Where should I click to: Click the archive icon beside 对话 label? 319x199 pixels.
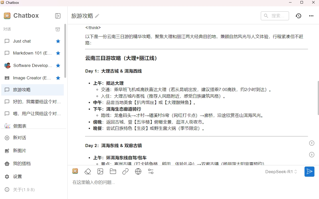point(58,29)
